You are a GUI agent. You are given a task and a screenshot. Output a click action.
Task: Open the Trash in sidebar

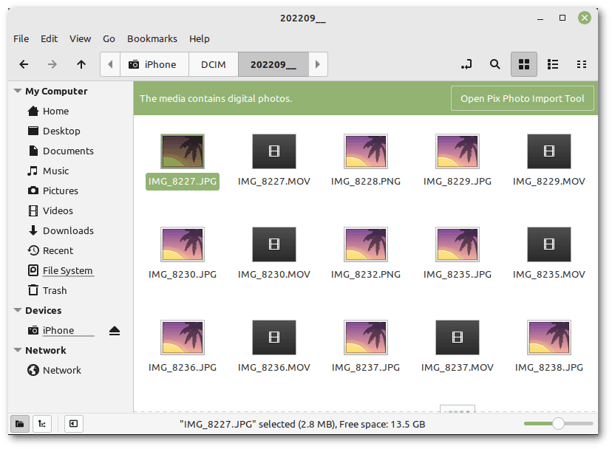point(55,290)
